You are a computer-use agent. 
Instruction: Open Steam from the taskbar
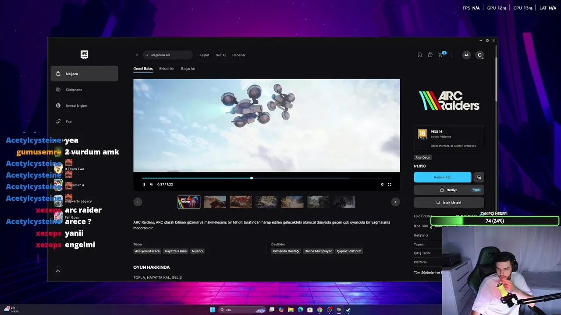point(348,310)
